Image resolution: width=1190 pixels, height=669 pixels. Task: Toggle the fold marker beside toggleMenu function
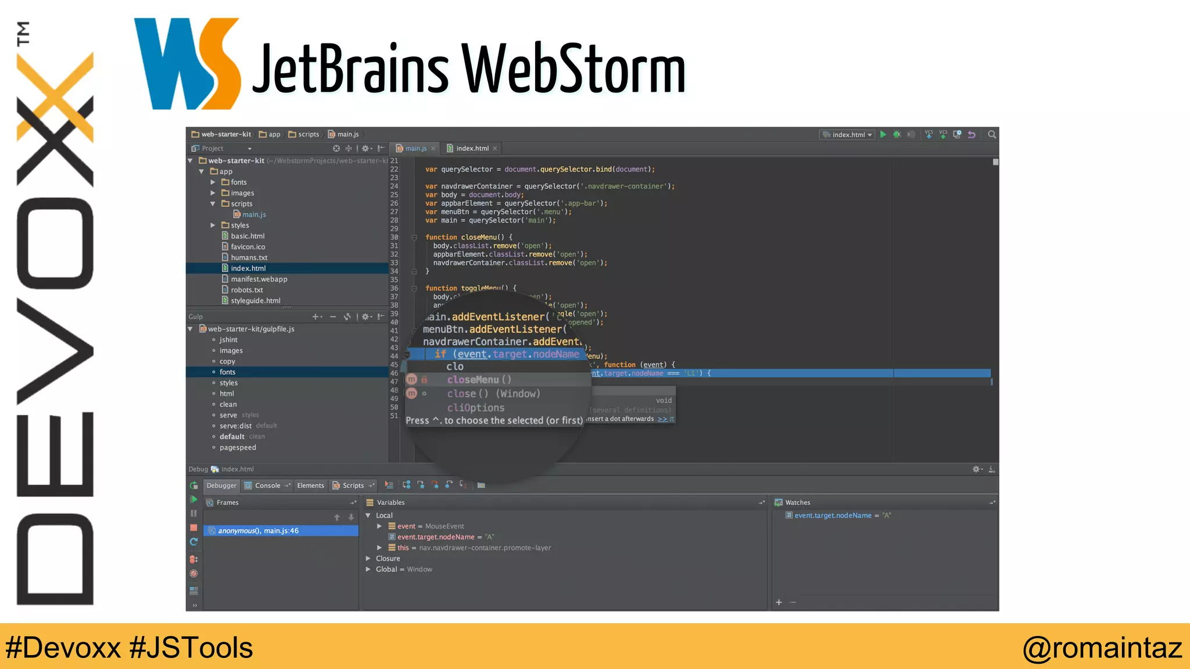pyautogui.click(x=414, y=288)
